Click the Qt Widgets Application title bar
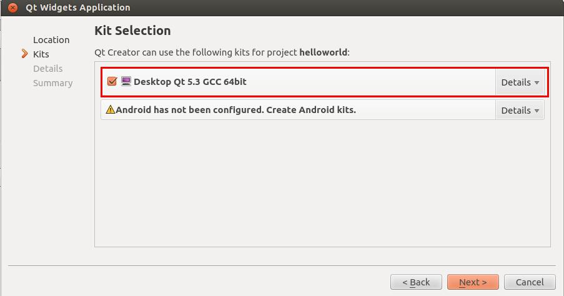Screen dimensions: 564x296 coord(282,7)
